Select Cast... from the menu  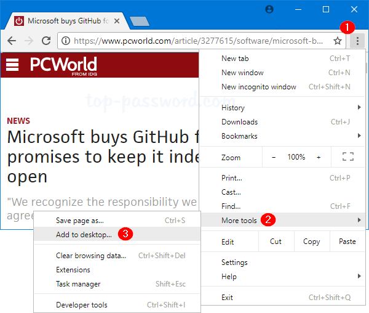[x=282, y=192]
